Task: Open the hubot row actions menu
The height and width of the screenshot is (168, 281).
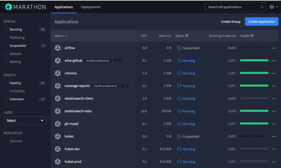Action: 274,137
